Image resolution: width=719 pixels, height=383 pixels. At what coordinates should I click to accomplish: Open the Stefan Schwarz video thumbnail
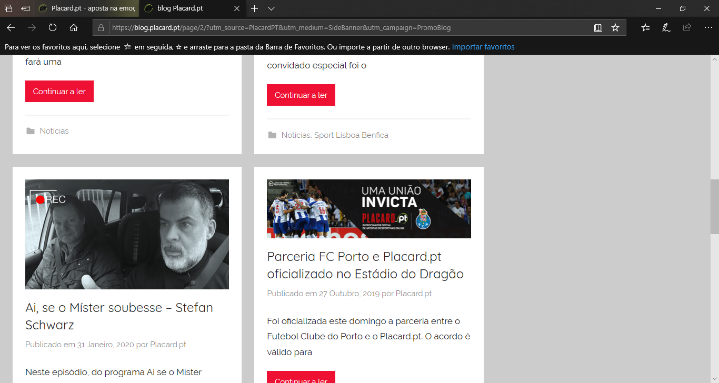click(x=127, y=234)
